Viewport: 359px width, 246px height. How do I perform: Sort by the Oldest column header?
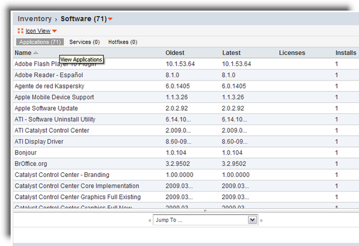point(175,53)
